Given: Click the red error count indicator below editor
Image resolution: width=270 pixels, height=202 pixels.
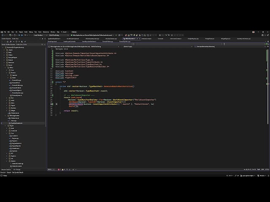Looking at the screenshot, I should coord(59,170).
